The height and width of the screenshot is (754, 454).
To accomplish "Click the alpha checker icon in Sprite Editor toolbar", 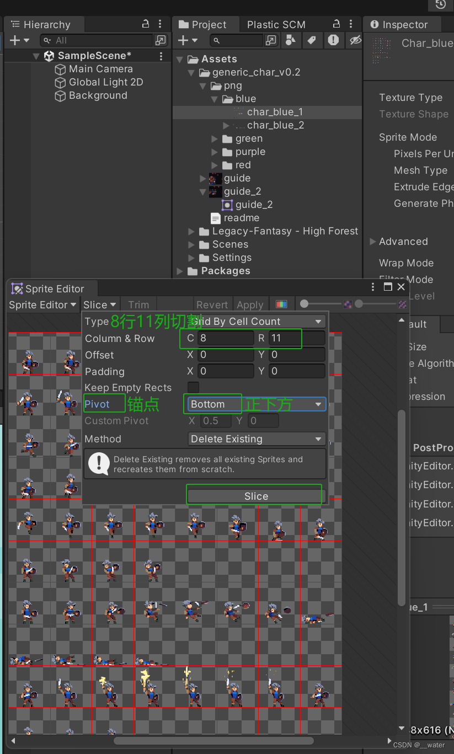I will click(348, 304).
